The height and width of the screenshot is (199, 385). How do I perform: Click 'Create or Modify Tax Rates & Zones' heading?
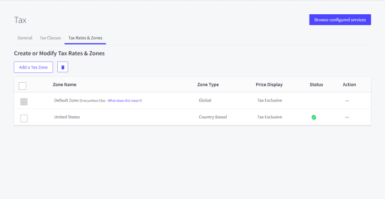tap(59, 53)
